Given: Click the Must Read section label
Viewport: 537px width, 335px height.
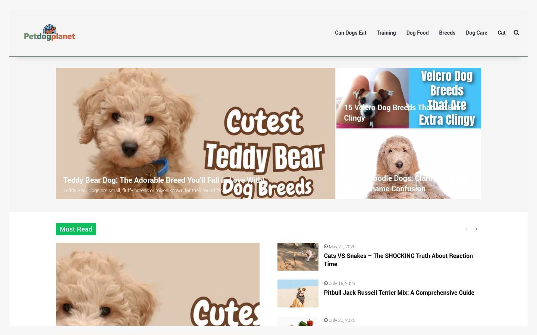Looking at the screenshot, I should pos(76,229).
